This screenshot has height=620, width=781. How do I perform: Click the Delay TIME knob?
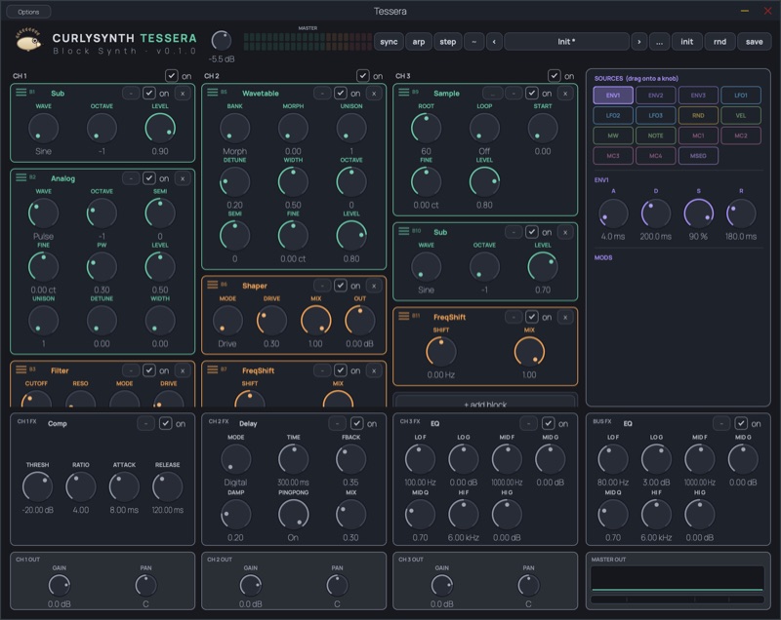[294, 459]
